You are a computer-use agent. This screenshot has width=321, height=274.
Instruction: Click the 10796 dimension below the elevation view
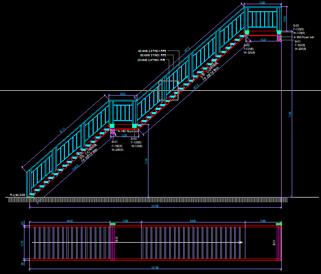point(154,206)
